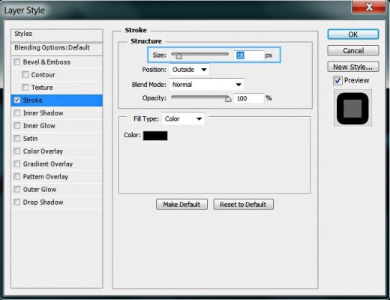Image resolution: width=390 pixels, height=300 pixels.
Task: Uncheck the Stroke effect checkbox
Action: 17,100
